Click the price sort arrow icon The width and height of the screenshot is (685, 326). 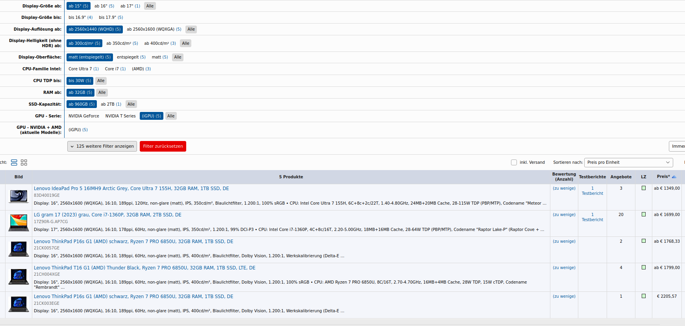[x=674, y=177]
